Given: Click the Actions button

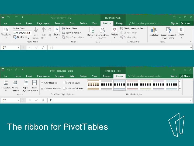Looking at the screenshot, I should pyautogui.click(x=115, y=32).
